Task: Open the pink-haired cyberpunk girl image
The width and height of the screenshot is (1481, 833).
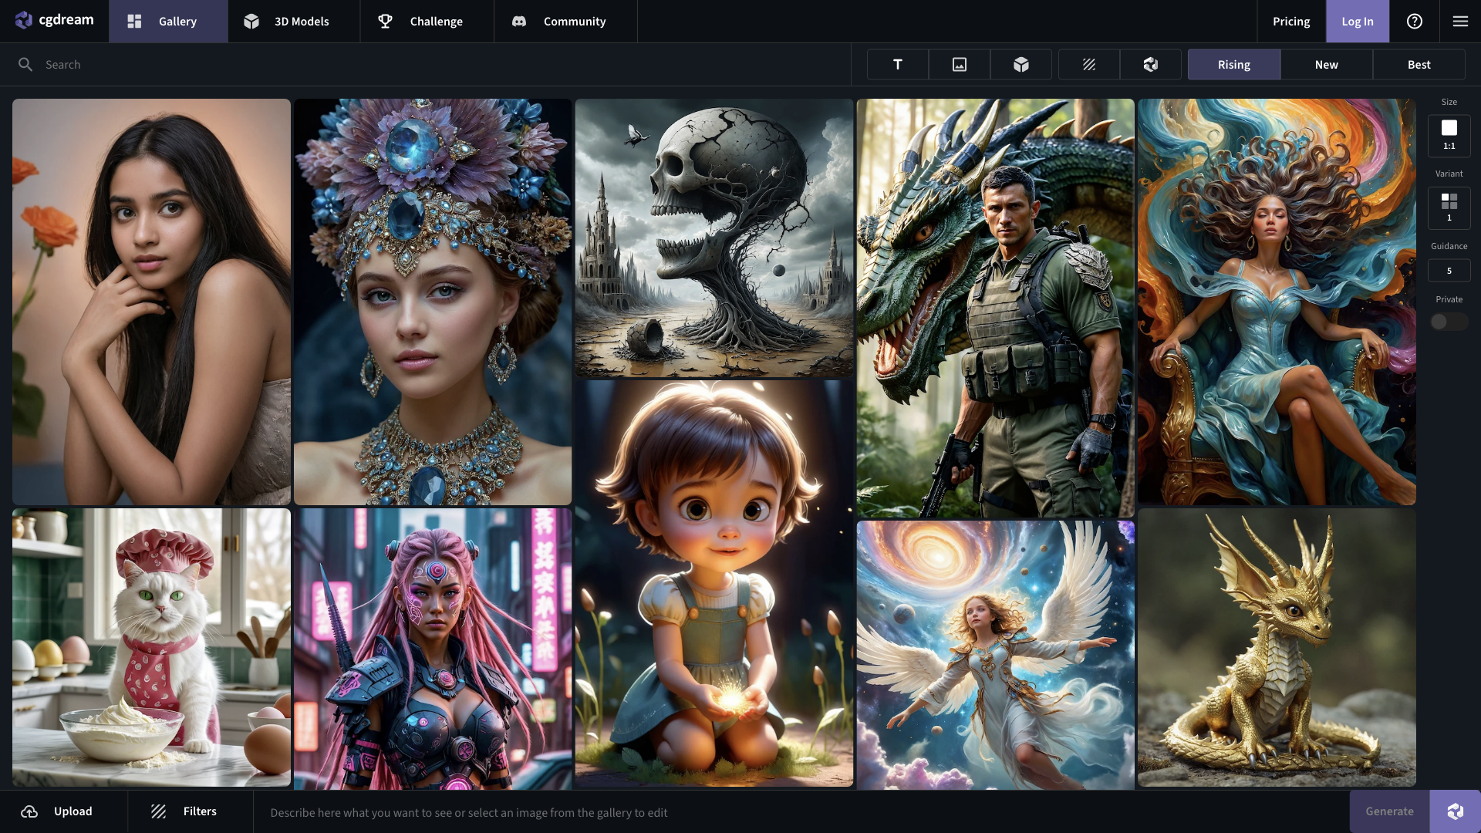Action: (433, 649)
